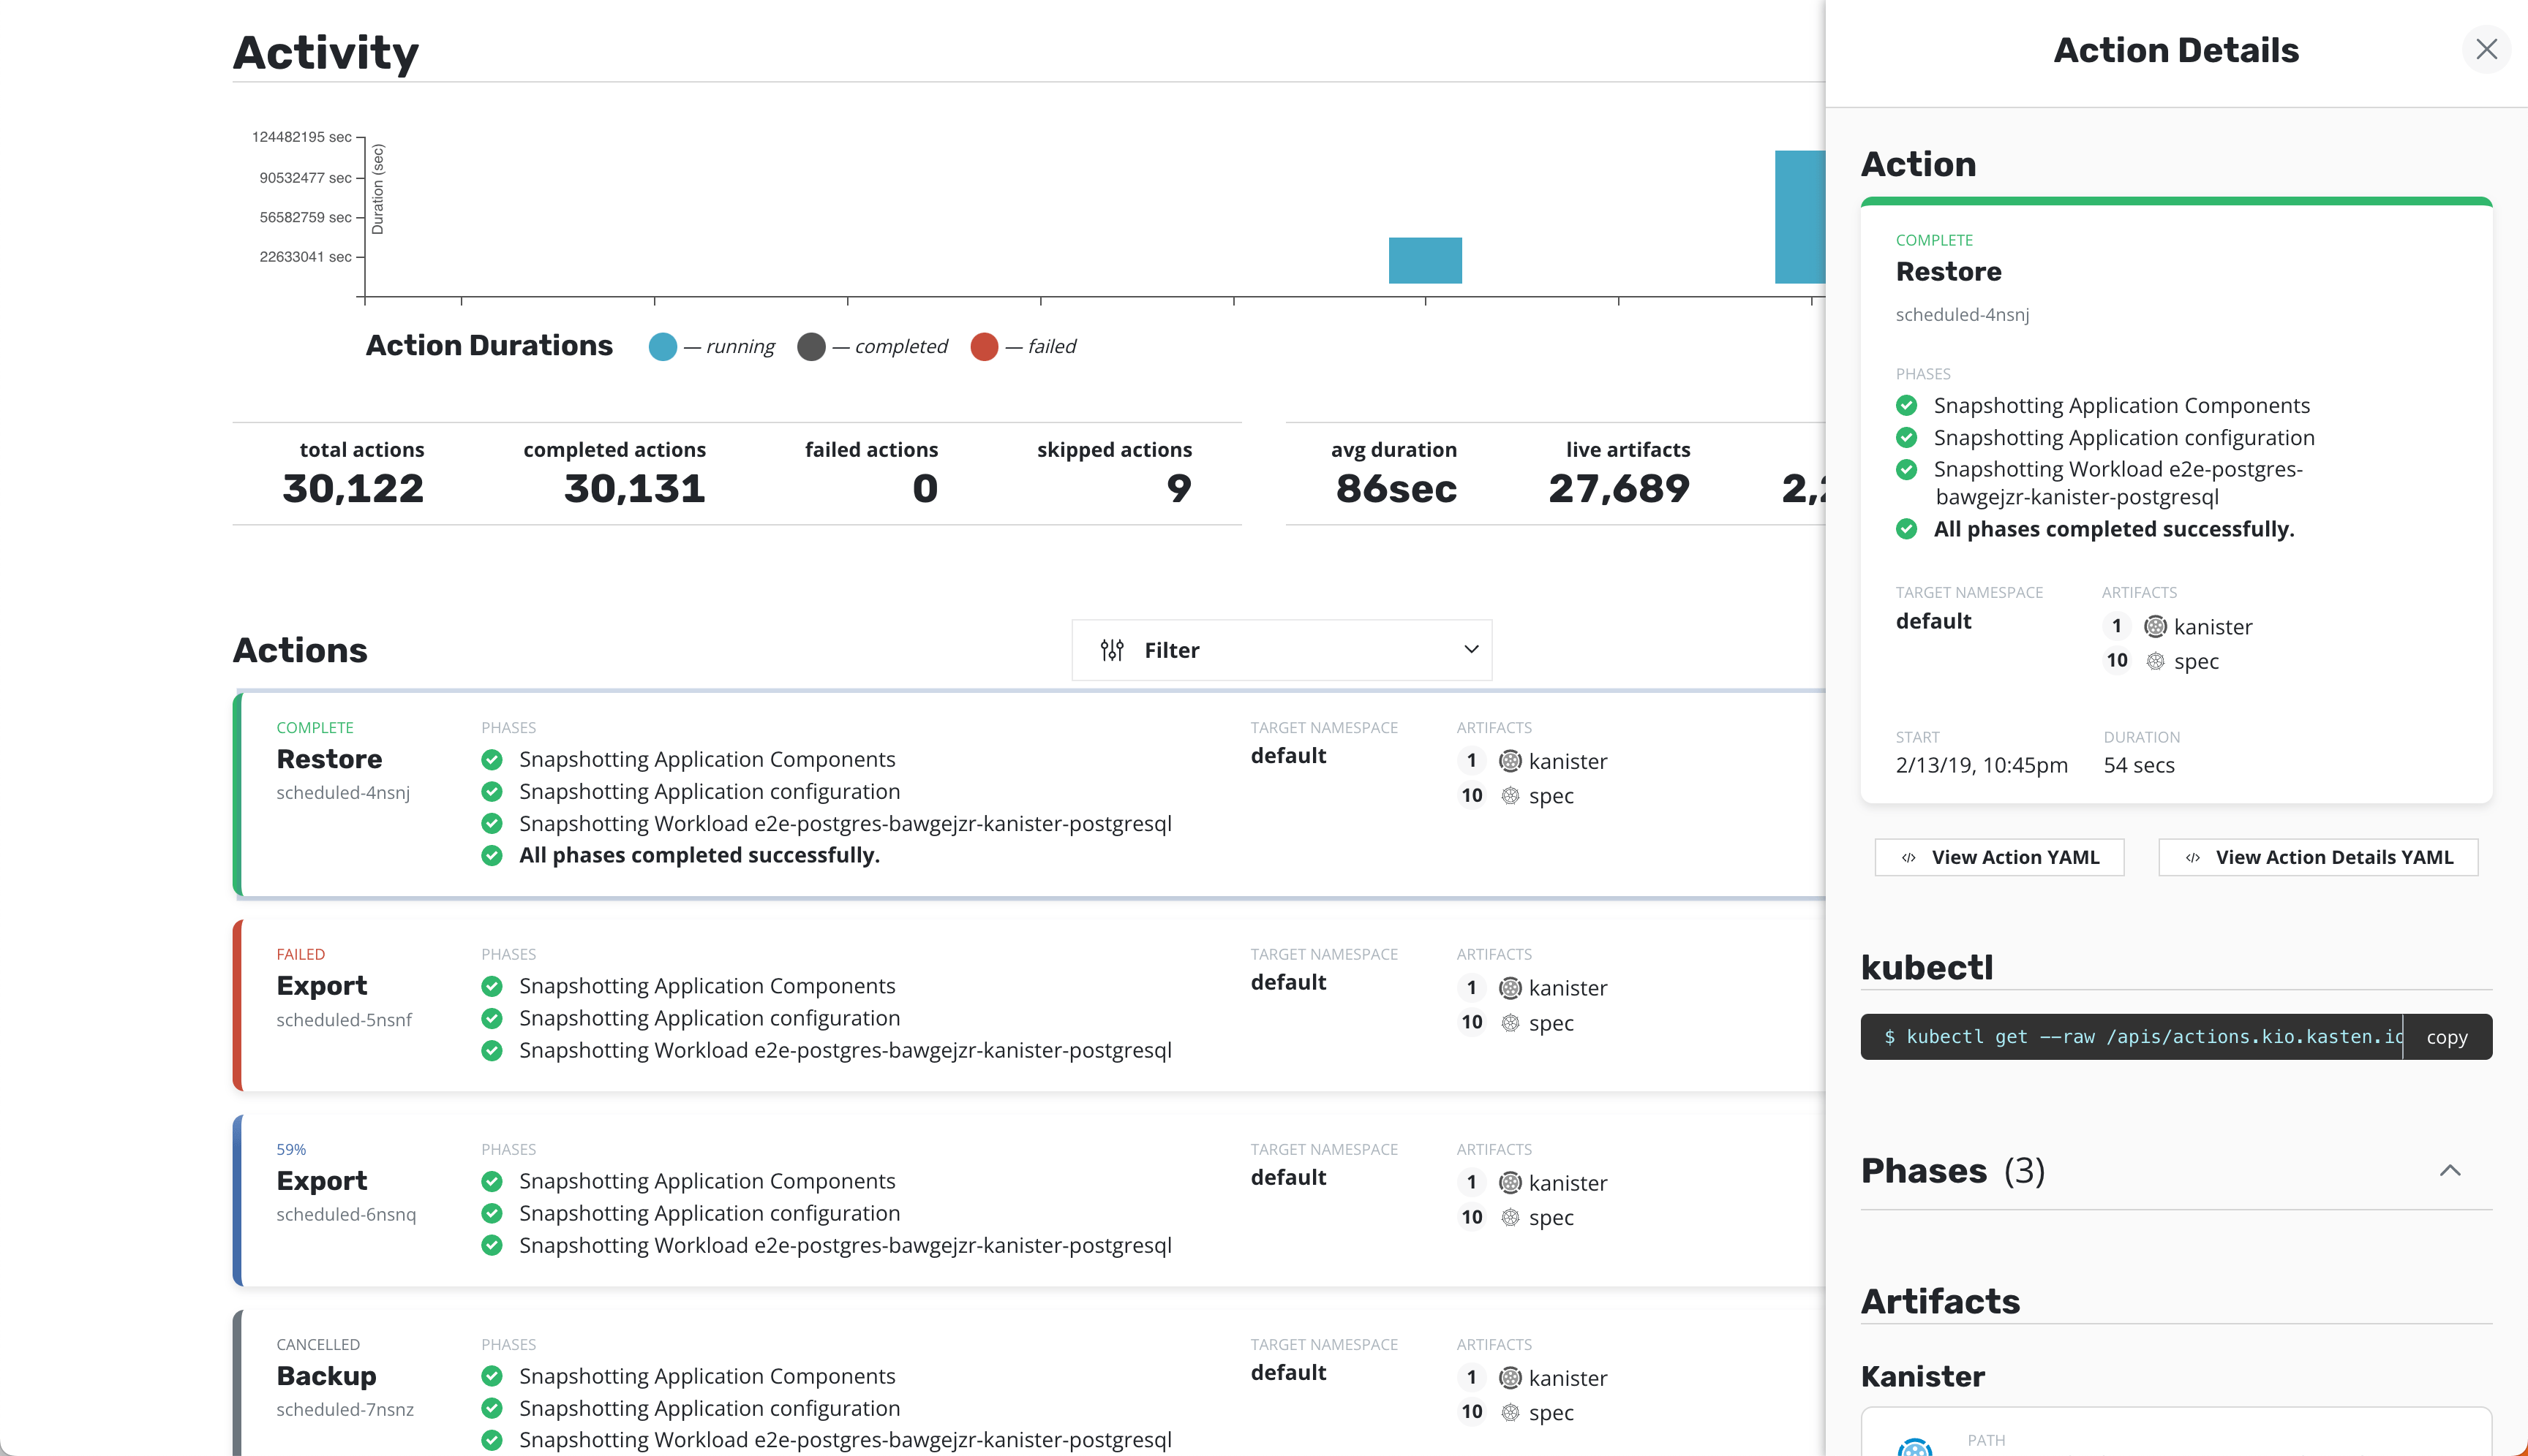Viewport: 2528px width, 1456px height.
Task: Click spec icon in failed Export row
Action: pyautogui.click(x=1511, y=1022)
